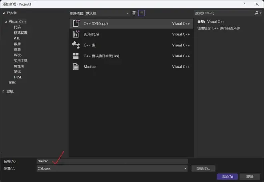This screenshot has width=264, height=182.
Task: Select the C++ 文件(.cpp) file icon
Action: coord(76,23)
